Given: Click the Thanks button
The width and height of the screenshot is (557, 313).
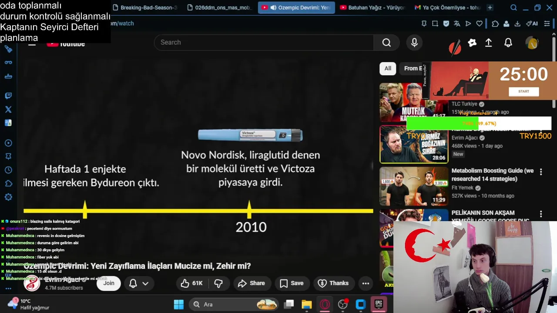Looking at the screenshot, I should coord(333,283).
